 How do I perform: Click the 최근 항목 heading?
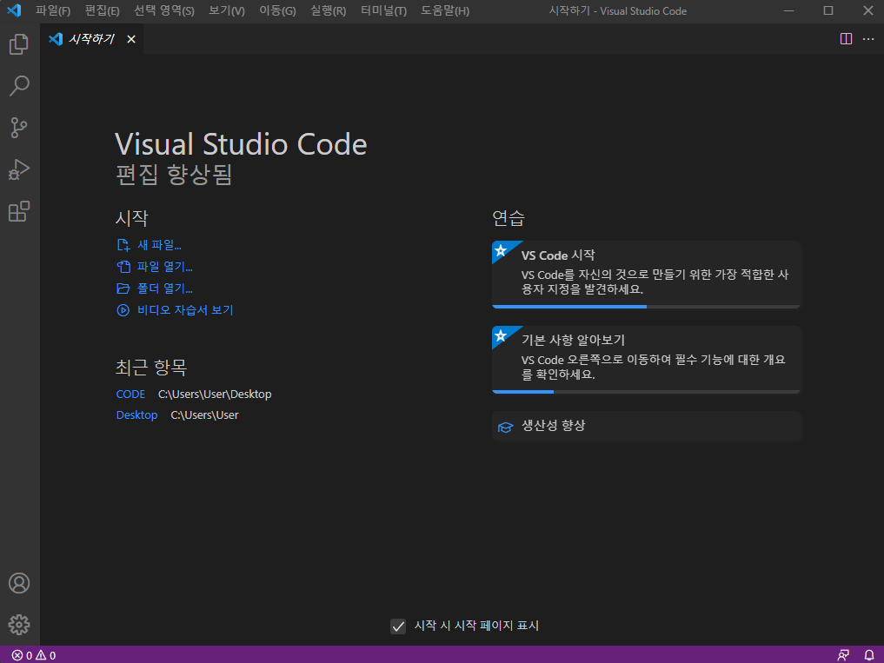(x=151, y=368)
